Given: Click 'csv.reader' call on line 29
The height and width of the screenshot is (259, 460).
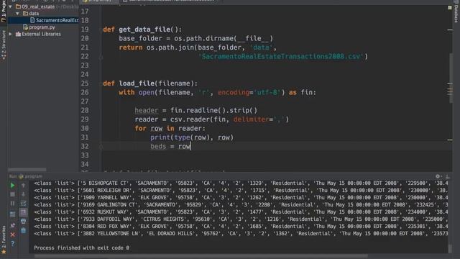Looking at the screenshot, I should pyautogui.click(x=190, y=119).
